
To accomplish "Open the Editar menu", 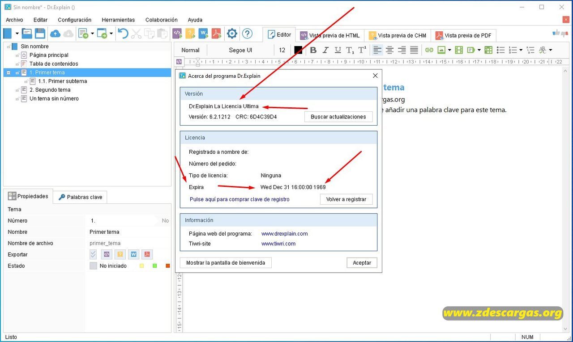I will tap(40, 20).
